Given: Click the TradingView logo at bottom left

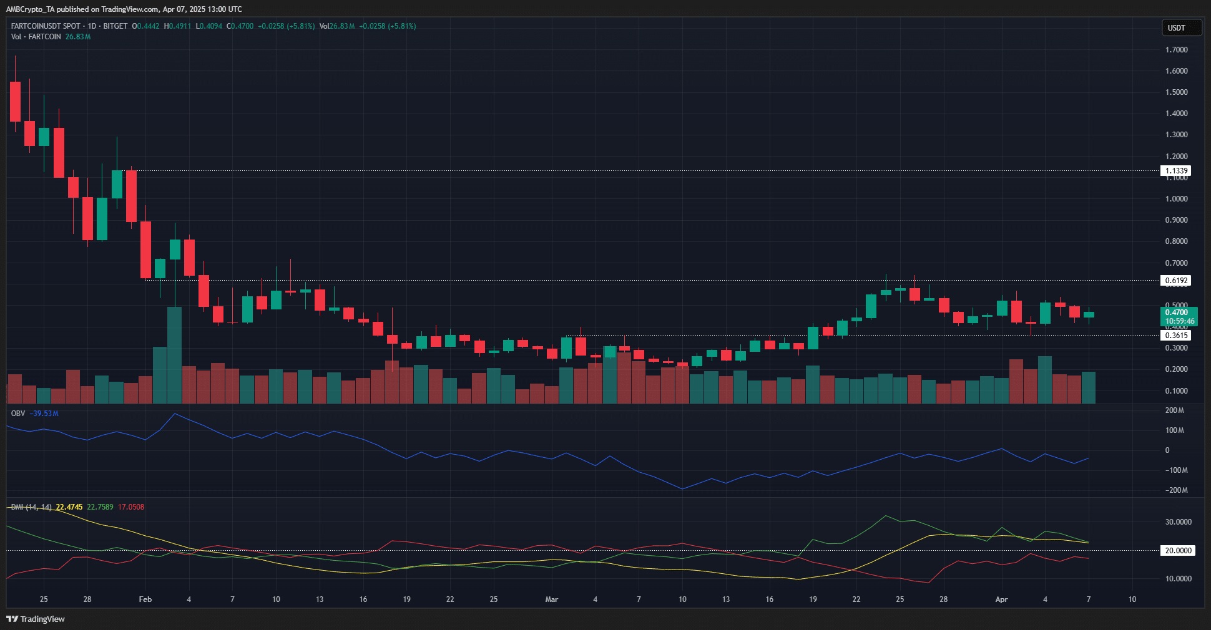Looking at the screenshot, I should tap(36, 619).
